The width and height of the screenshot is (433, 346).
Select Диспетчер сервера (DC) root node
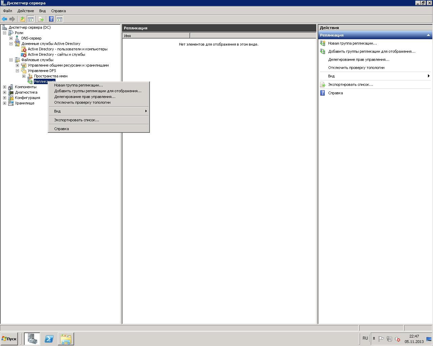(x=29, y=27)
